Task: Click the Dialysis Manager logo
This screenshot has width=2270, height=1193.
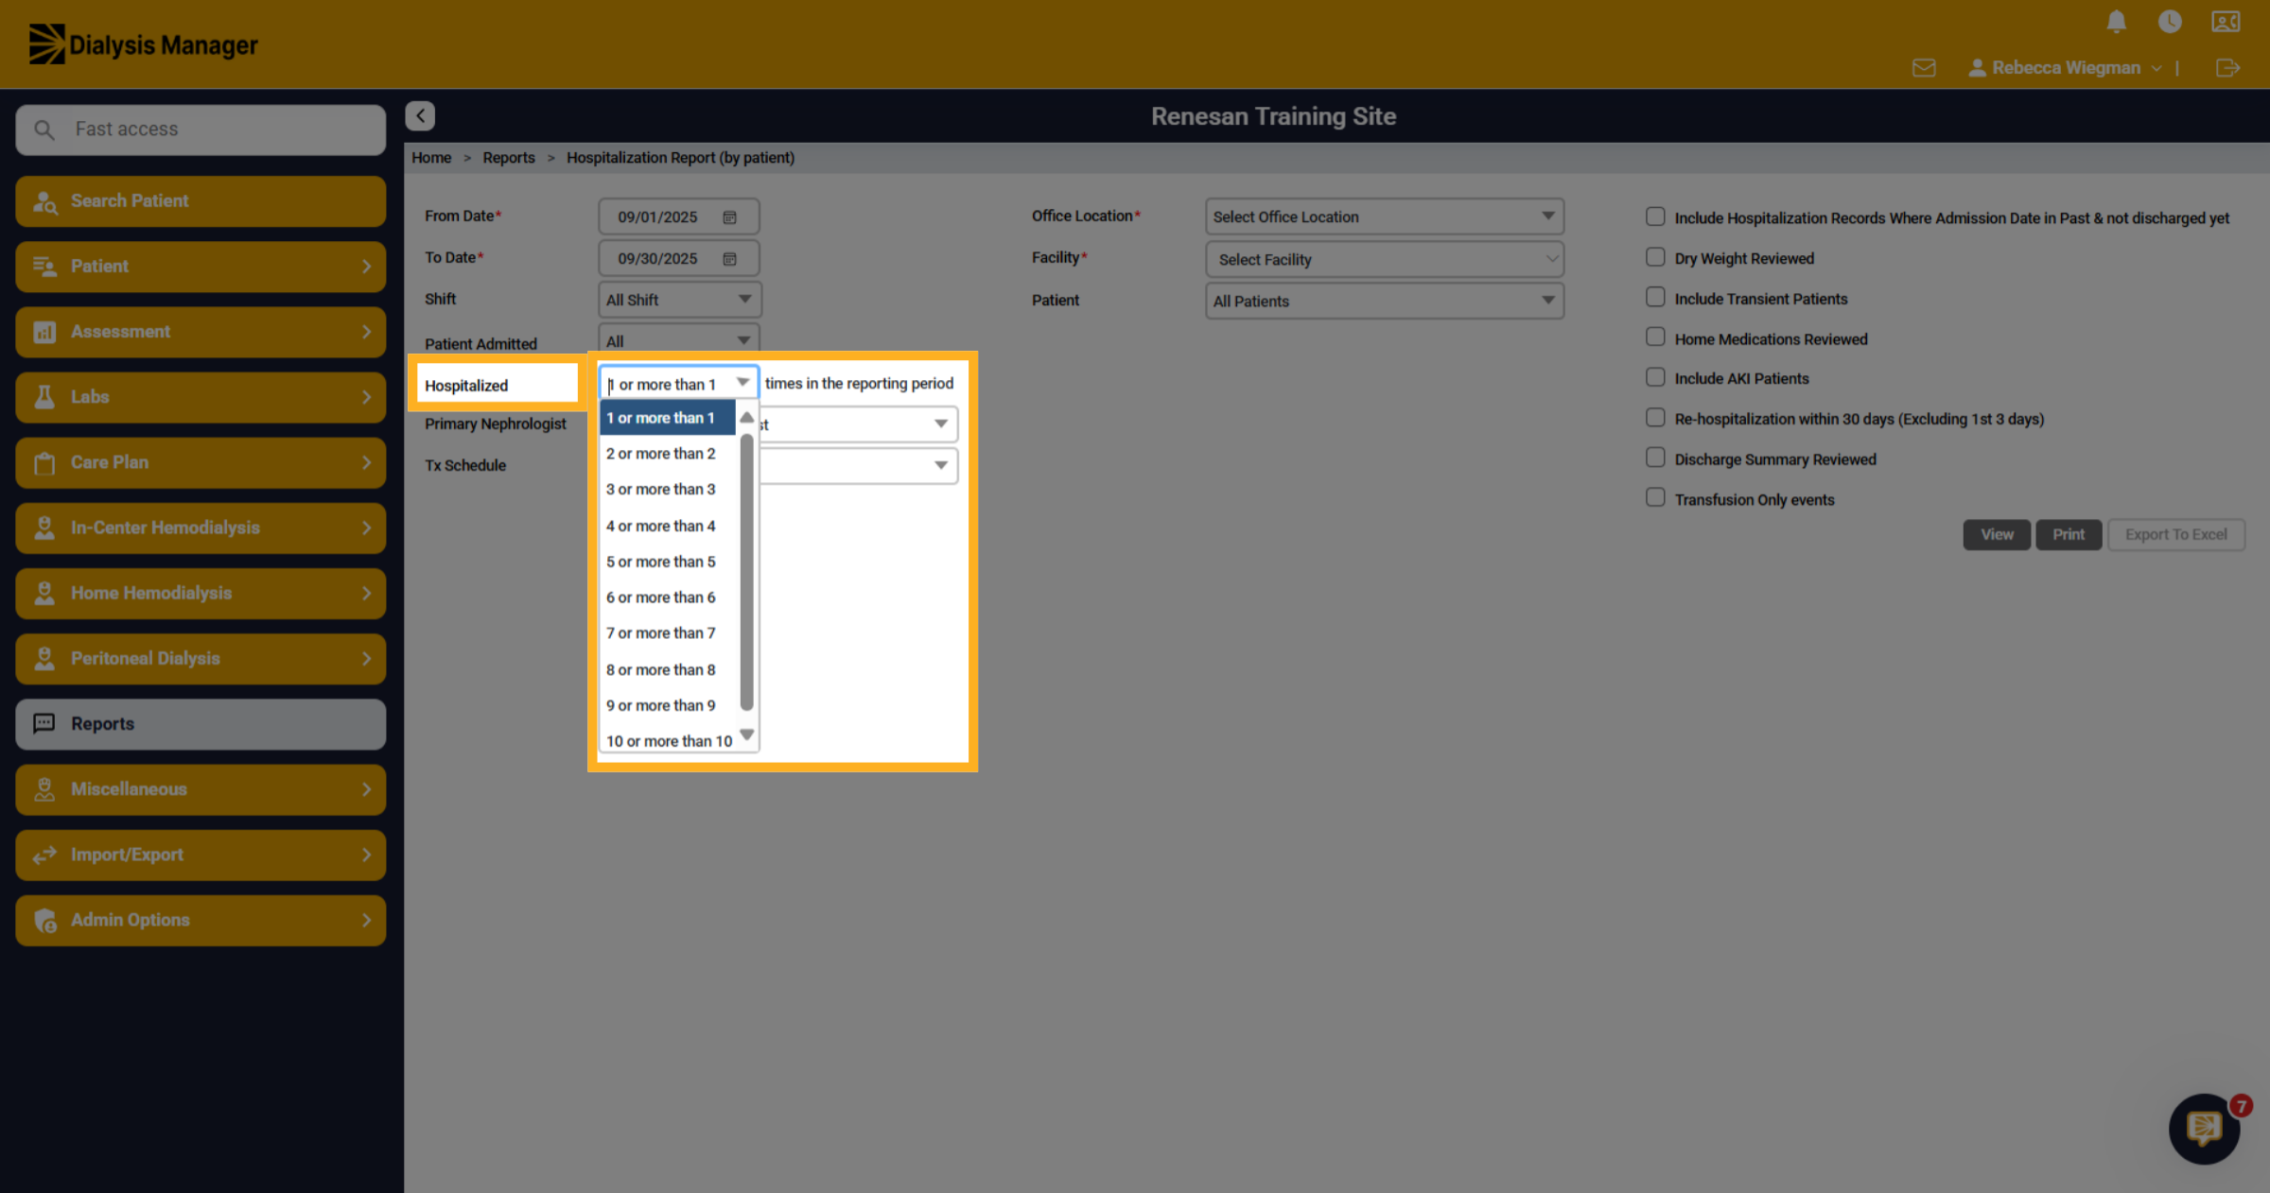Action: click(x=143, y=44)
